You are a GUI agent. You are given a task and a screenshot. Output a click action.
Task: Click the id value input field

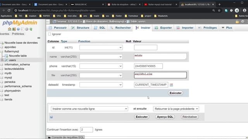(146, 47)
